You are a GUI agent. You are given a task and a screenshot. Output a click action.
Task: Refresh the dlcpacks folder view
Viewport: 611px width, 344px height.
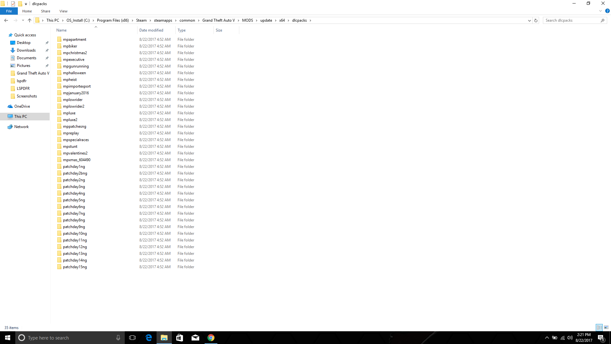[x=536, y=20]
